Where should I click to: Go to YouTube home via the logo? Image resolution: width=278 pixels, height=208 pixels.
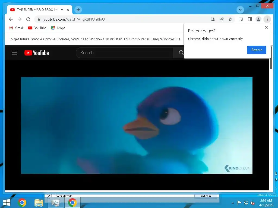coord(37,53)
